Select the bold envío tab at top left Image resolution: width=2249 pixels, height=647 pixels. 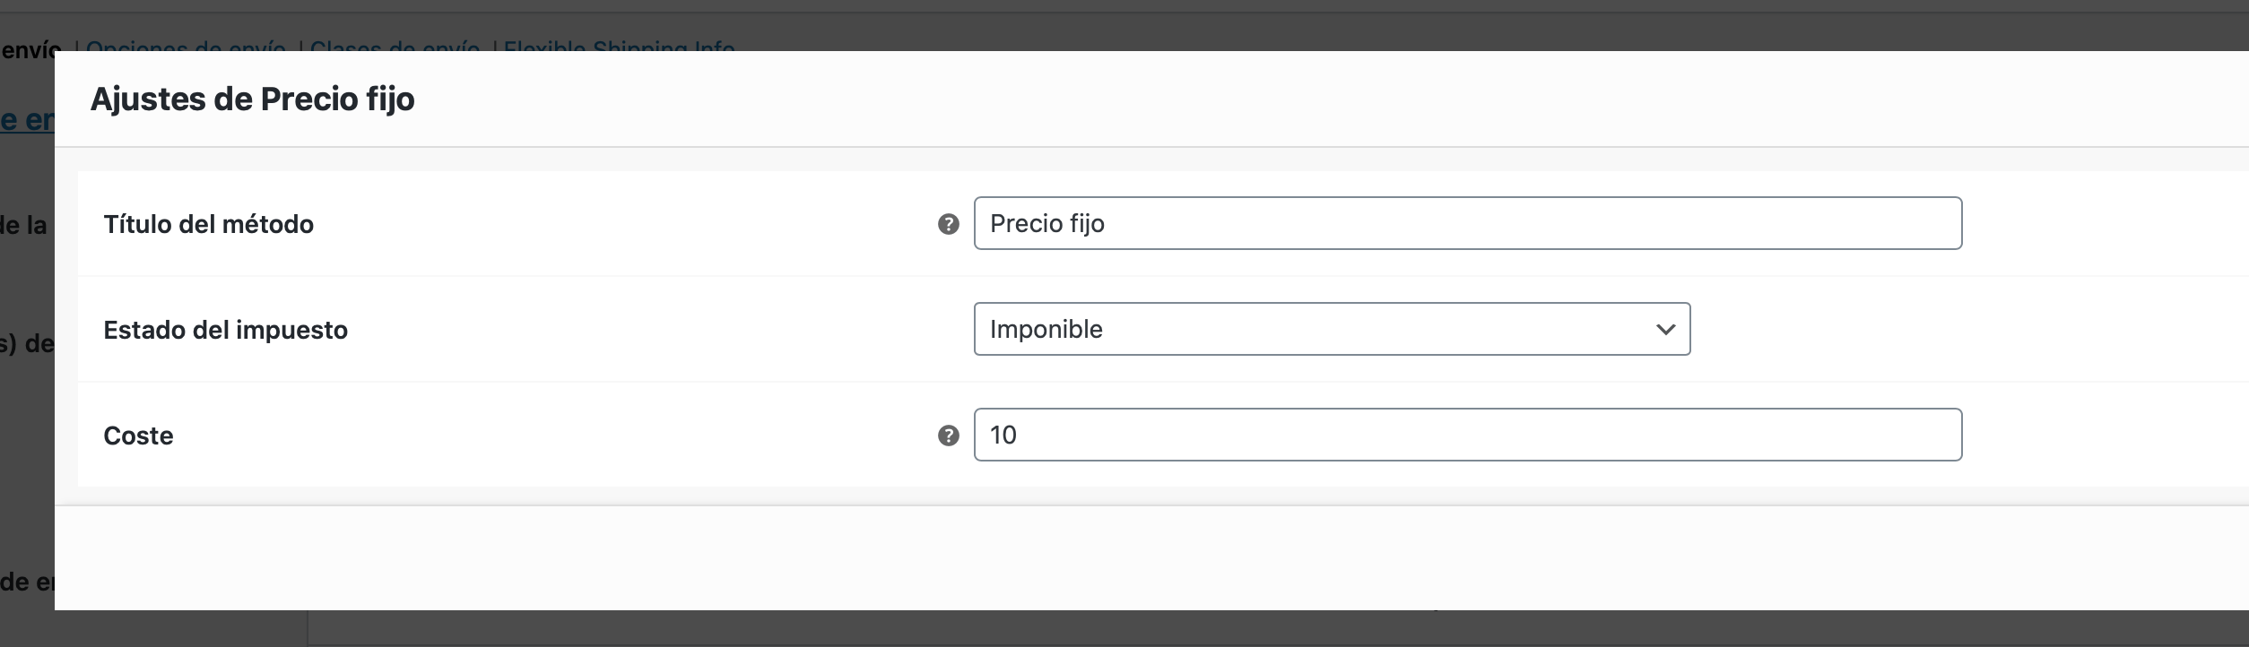pos(30,49)
